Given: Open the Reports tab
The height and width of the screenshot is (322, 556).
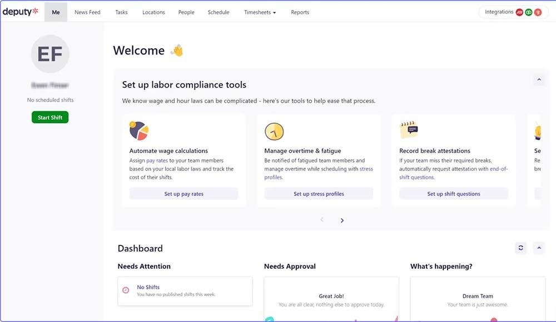Looking at the screenshot, I should (x=300, y=12).
